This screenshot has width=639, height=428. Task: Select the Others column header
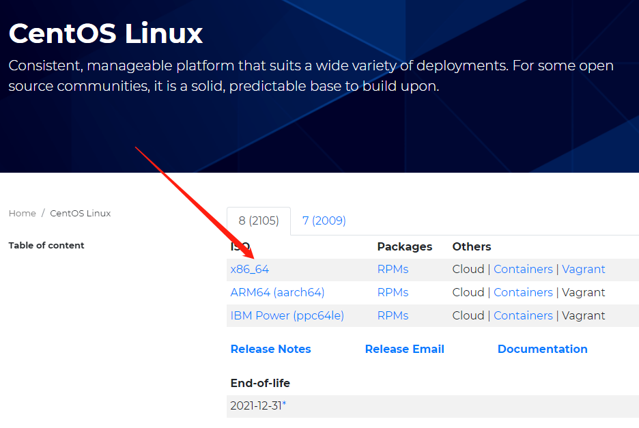[472, 246]
